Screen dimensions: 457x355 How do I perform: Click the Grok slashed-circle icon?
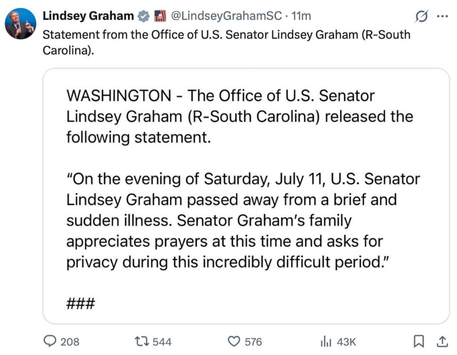tap(421, 16)
